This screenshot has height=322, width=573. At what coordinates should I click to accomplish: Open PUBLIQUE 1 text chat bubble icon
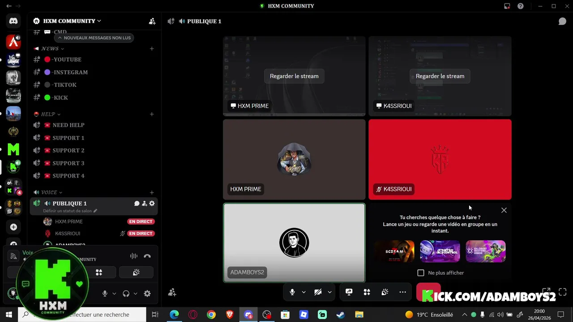pos(137,203)
